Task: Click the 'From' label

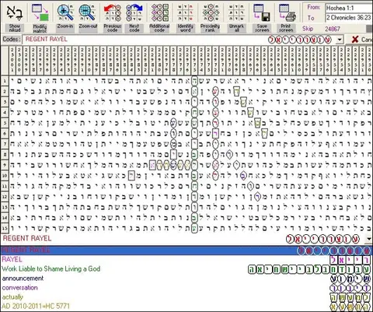Action: (x=313, y=7)
